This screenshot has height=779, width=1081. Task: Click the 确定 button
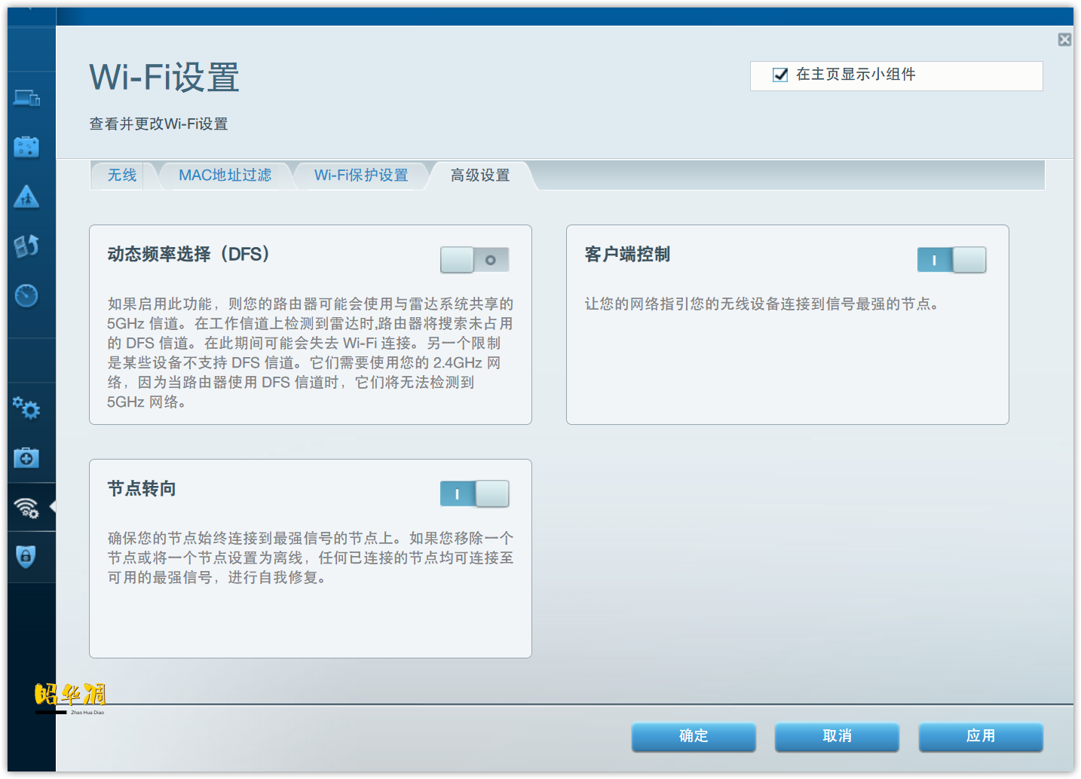click(x=694, y=736)
